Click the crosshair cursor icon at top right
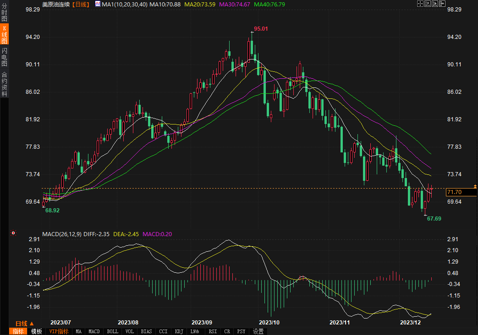Viewport: 478px width, 335px height. [x=420, y=4]
